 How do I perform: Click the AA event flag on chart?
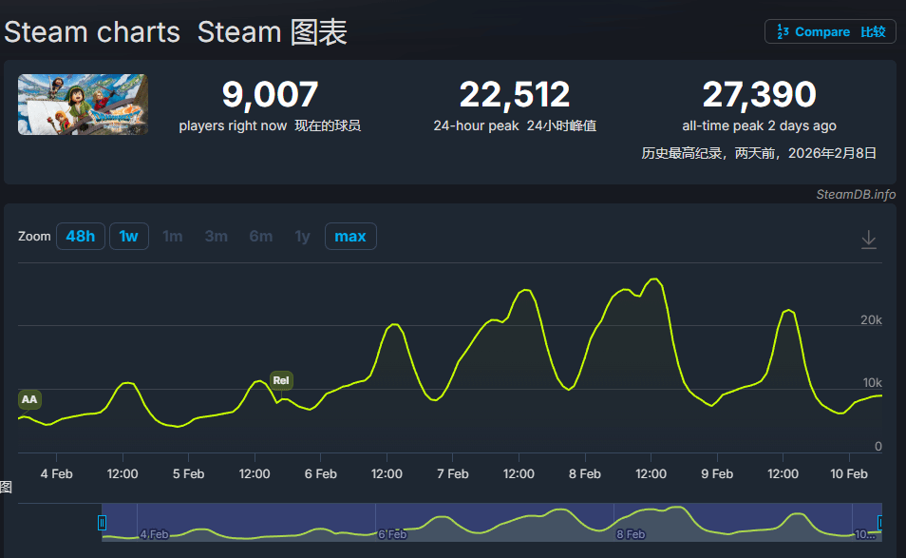click(x=29, y=399)
